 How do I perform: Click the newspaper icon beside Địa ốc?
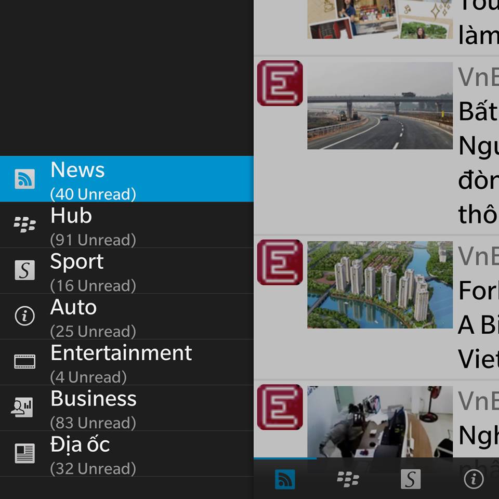coord(25,453)
